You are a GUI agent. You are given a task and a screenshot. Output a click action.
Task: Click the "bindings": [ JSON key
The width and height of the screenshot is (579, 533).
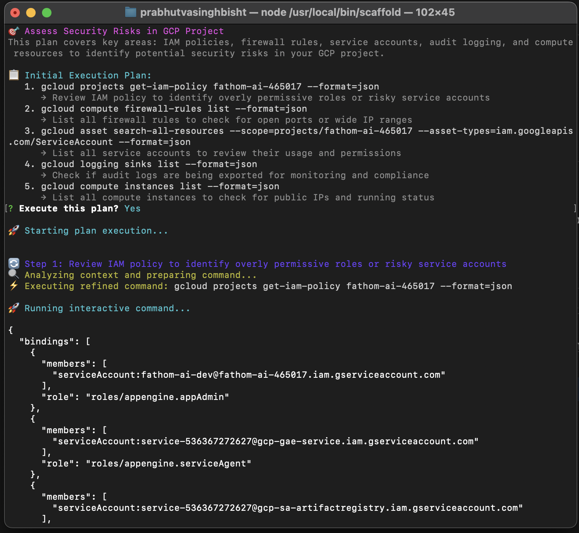[55, 341]
